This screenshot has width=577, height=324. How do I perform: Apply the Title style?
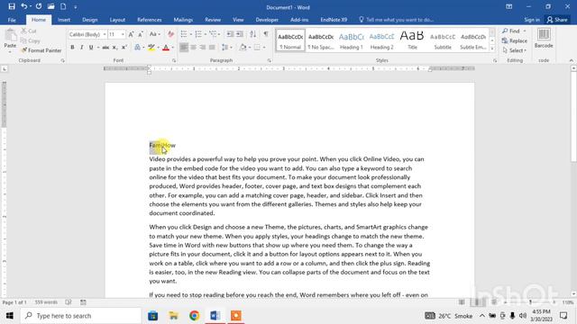(x=412, y=40)
